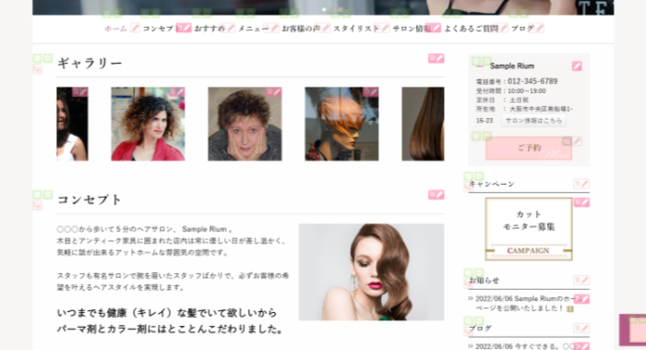Click the first carousel dot on the top slider
The height and width of the screenshot is (350, 646).
coord(324,9)
